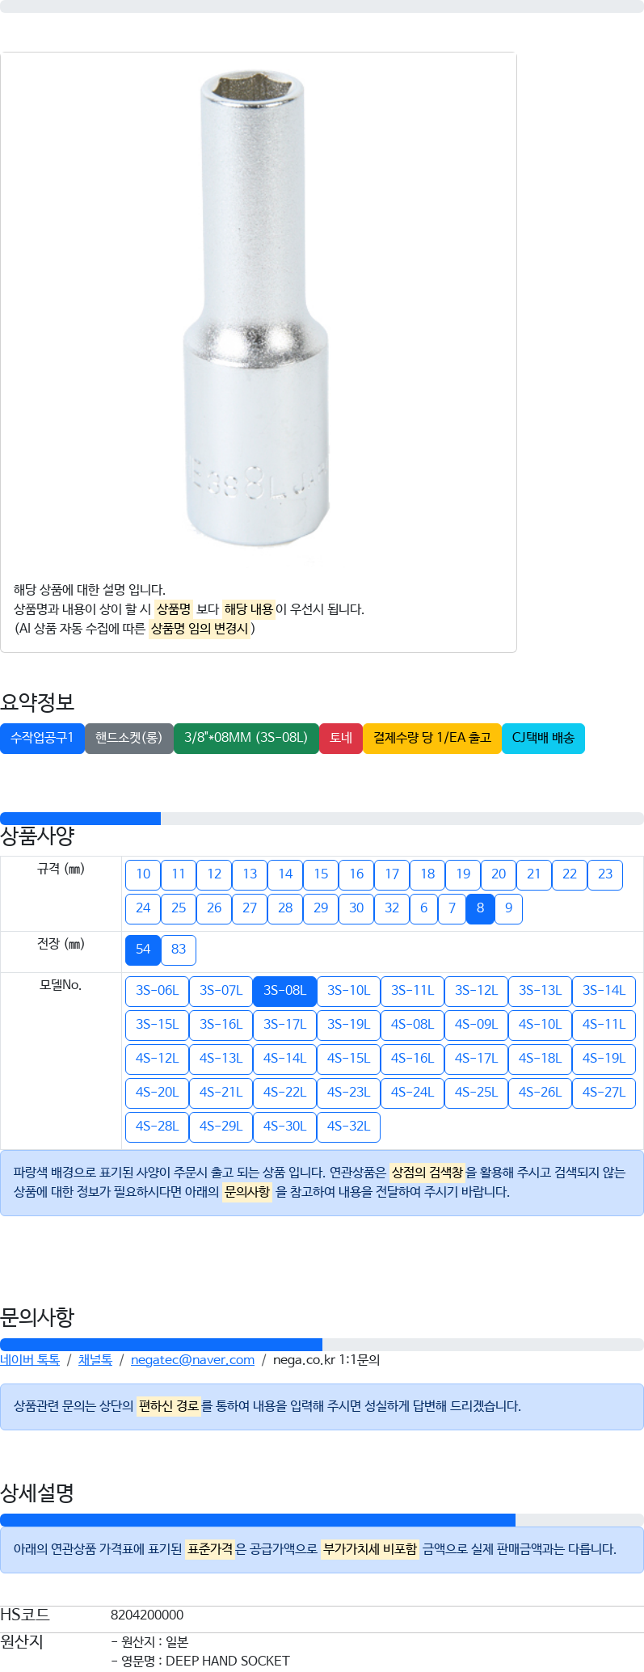
Task: Select the highlighted 54 length option
Action: coord(143,950)
